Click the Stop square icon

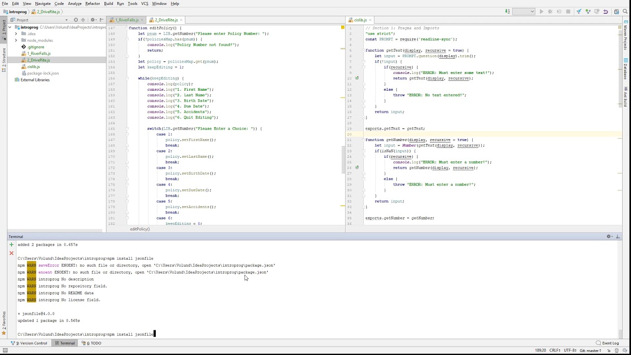pyautogui.click(x=568, y=11)
